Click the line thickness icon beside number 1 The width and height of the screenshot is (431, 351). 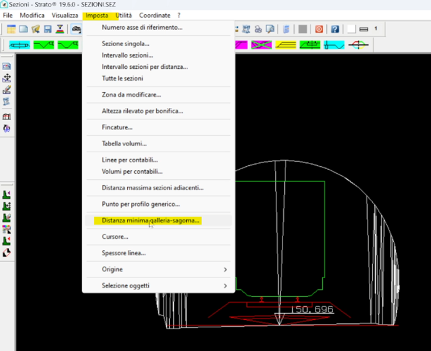364,29
